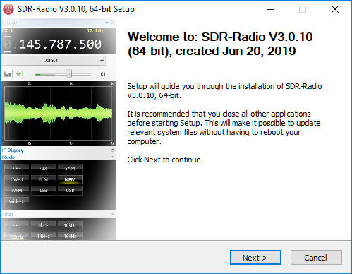
Task: Collapse the Mode section
Action: coord(113,157)
